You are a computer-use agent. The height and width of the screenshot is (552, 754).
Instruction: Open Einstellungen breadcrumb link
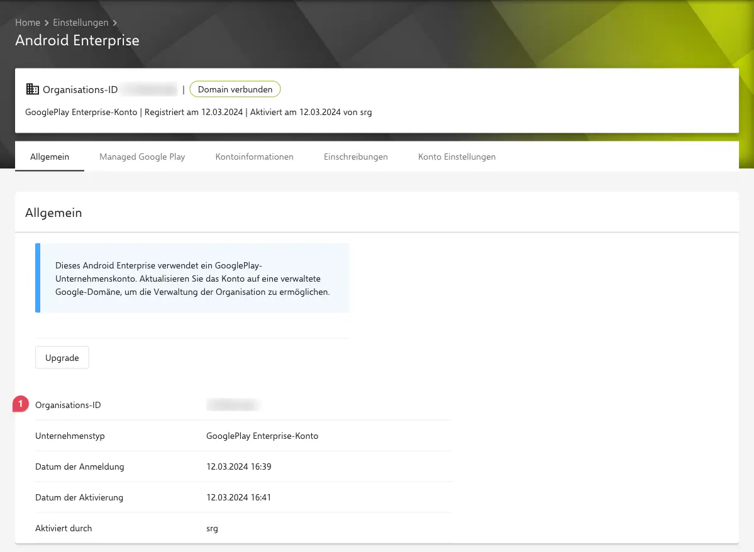click(80, 23)
